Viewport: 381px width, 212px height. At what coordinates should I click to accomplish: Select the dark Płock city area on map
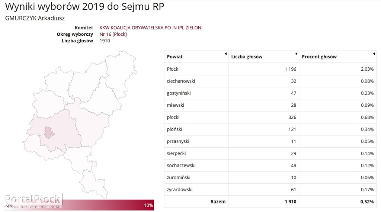tap(49, 132)
